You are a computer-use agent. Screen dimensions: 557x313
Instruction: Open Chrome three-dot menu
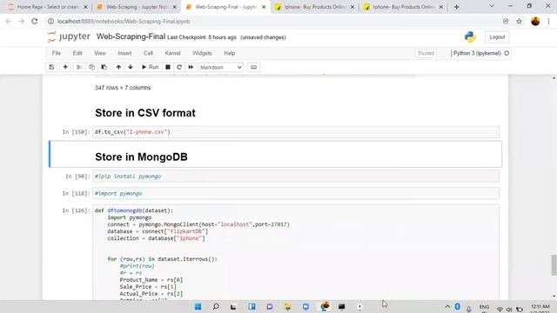(x=548, y=21)
